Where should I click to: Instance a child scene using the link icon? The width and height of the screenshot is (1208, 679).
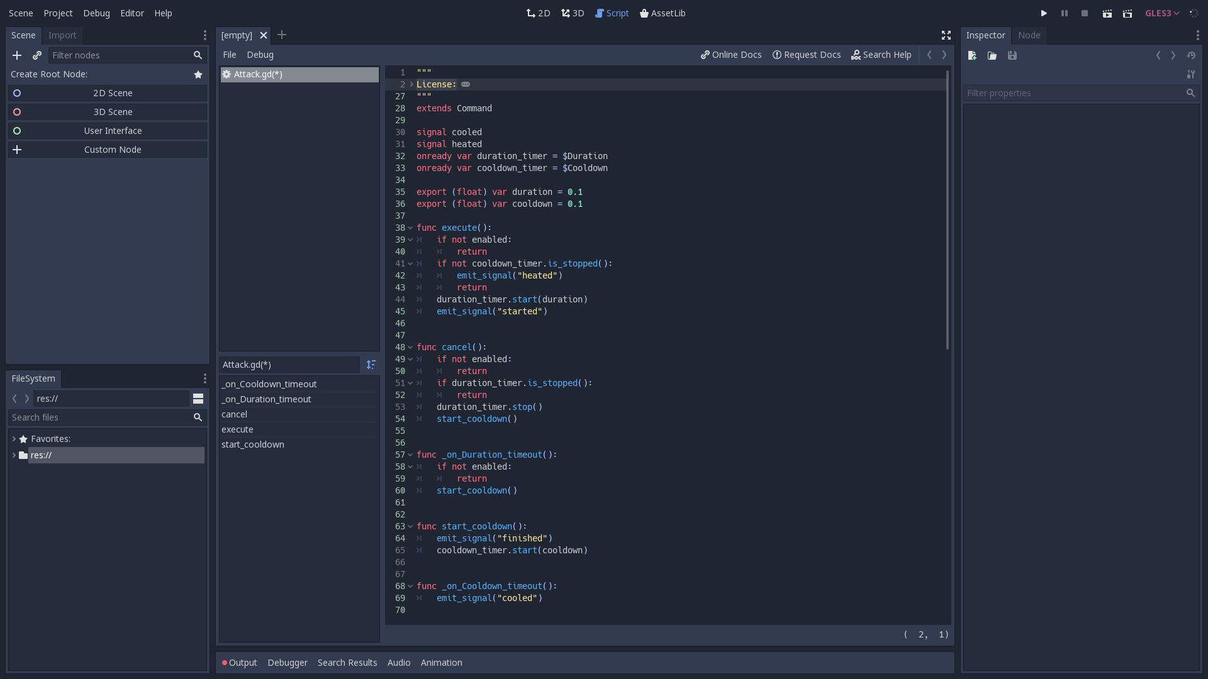click(x=37, y=55)
